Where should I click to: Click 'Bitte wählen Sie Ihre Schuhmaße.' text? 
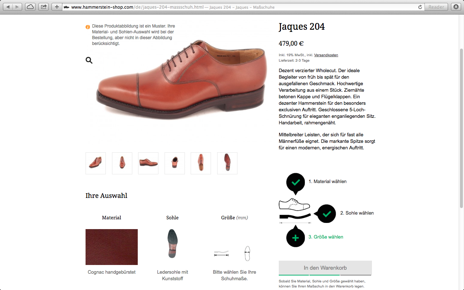(x=235, y=275)
